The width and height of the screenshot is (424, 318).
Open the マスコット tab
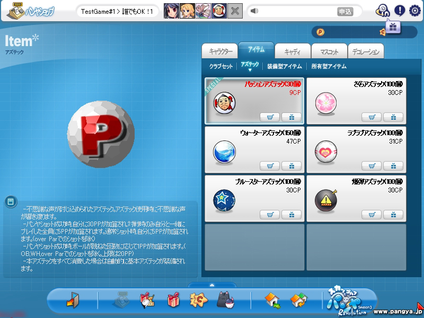coord(329,51)
